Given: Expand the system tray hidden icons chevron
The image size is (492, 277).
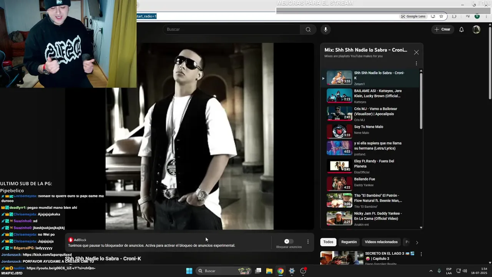Looking at the screenshot, I should click(x=430, y=271).
